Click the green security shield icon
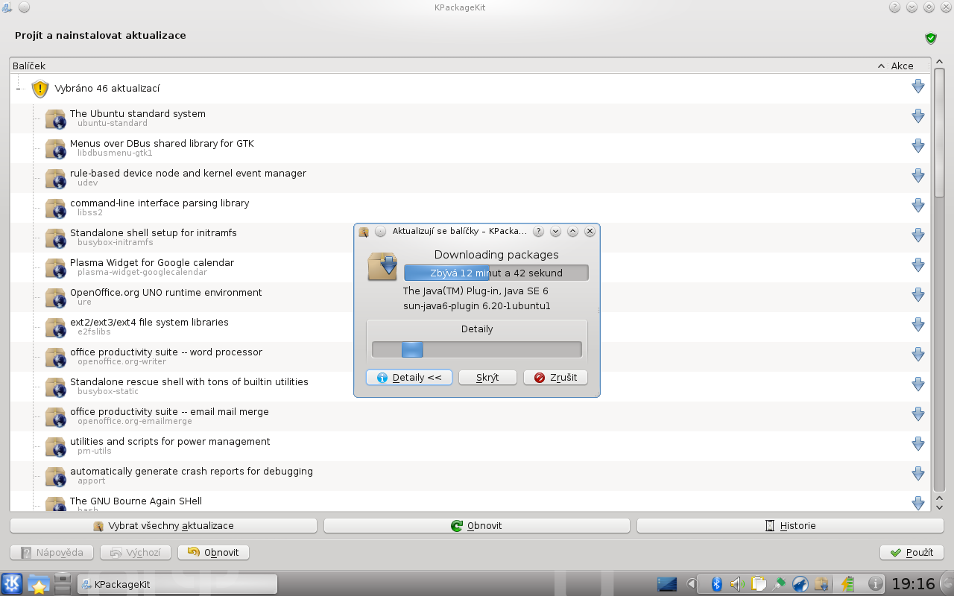 (931, 38)
